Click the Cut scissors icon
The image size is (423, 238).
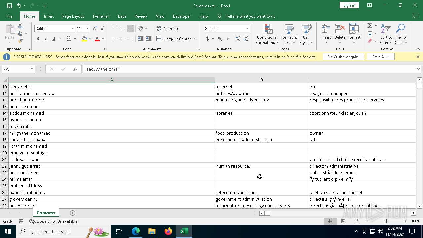(x=20, y=26)
